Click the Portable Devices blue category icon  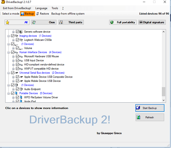[16, 93]
